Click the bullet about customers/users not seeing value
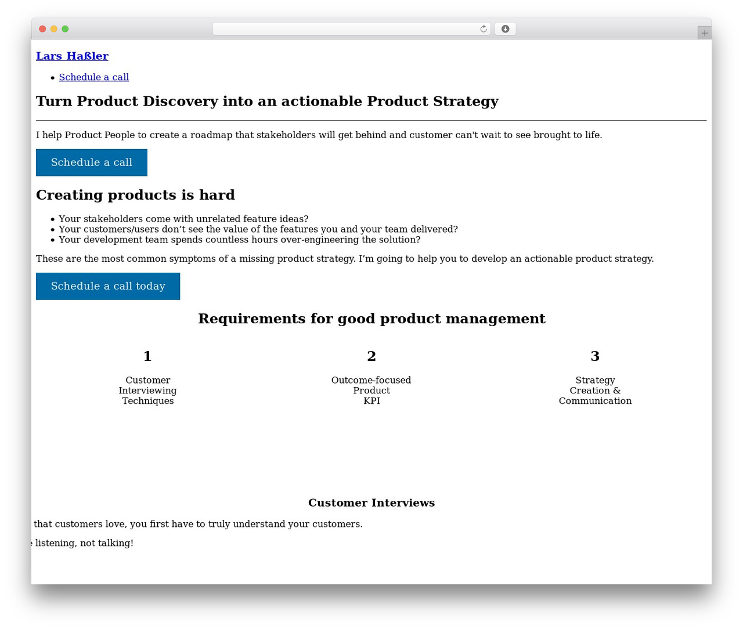 click(258, 229)
